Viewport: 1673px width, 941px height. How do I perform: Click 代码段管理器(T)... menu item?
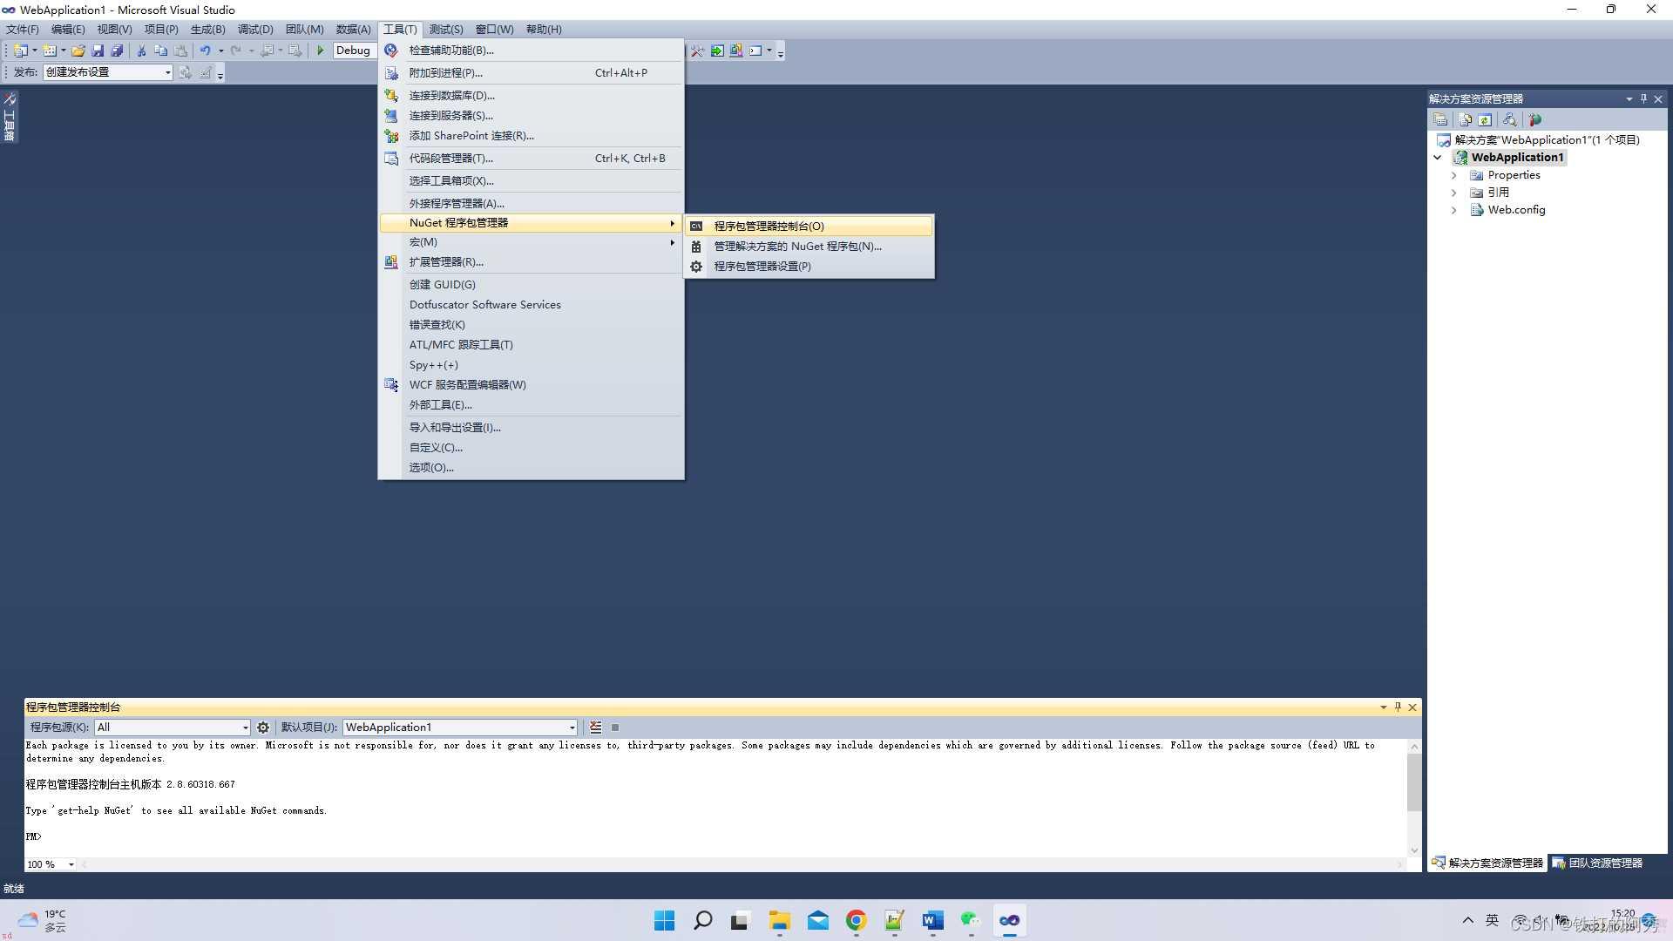click(x=531, y=159)
